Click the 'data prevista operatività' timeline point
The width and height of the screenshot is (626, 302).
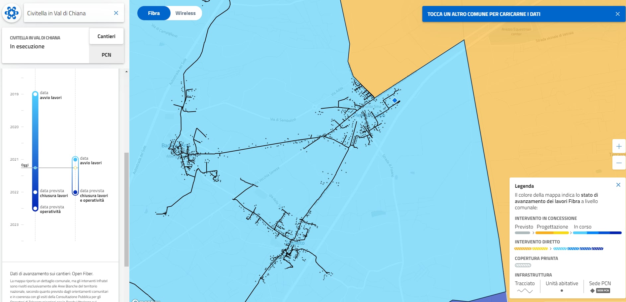(x=35, y=209)
